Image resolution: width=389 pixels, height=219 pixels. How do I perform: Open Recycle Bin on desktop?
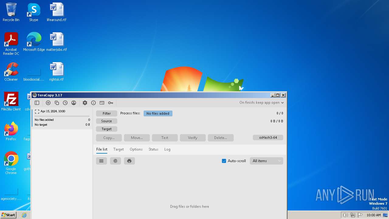click(11, 12)
